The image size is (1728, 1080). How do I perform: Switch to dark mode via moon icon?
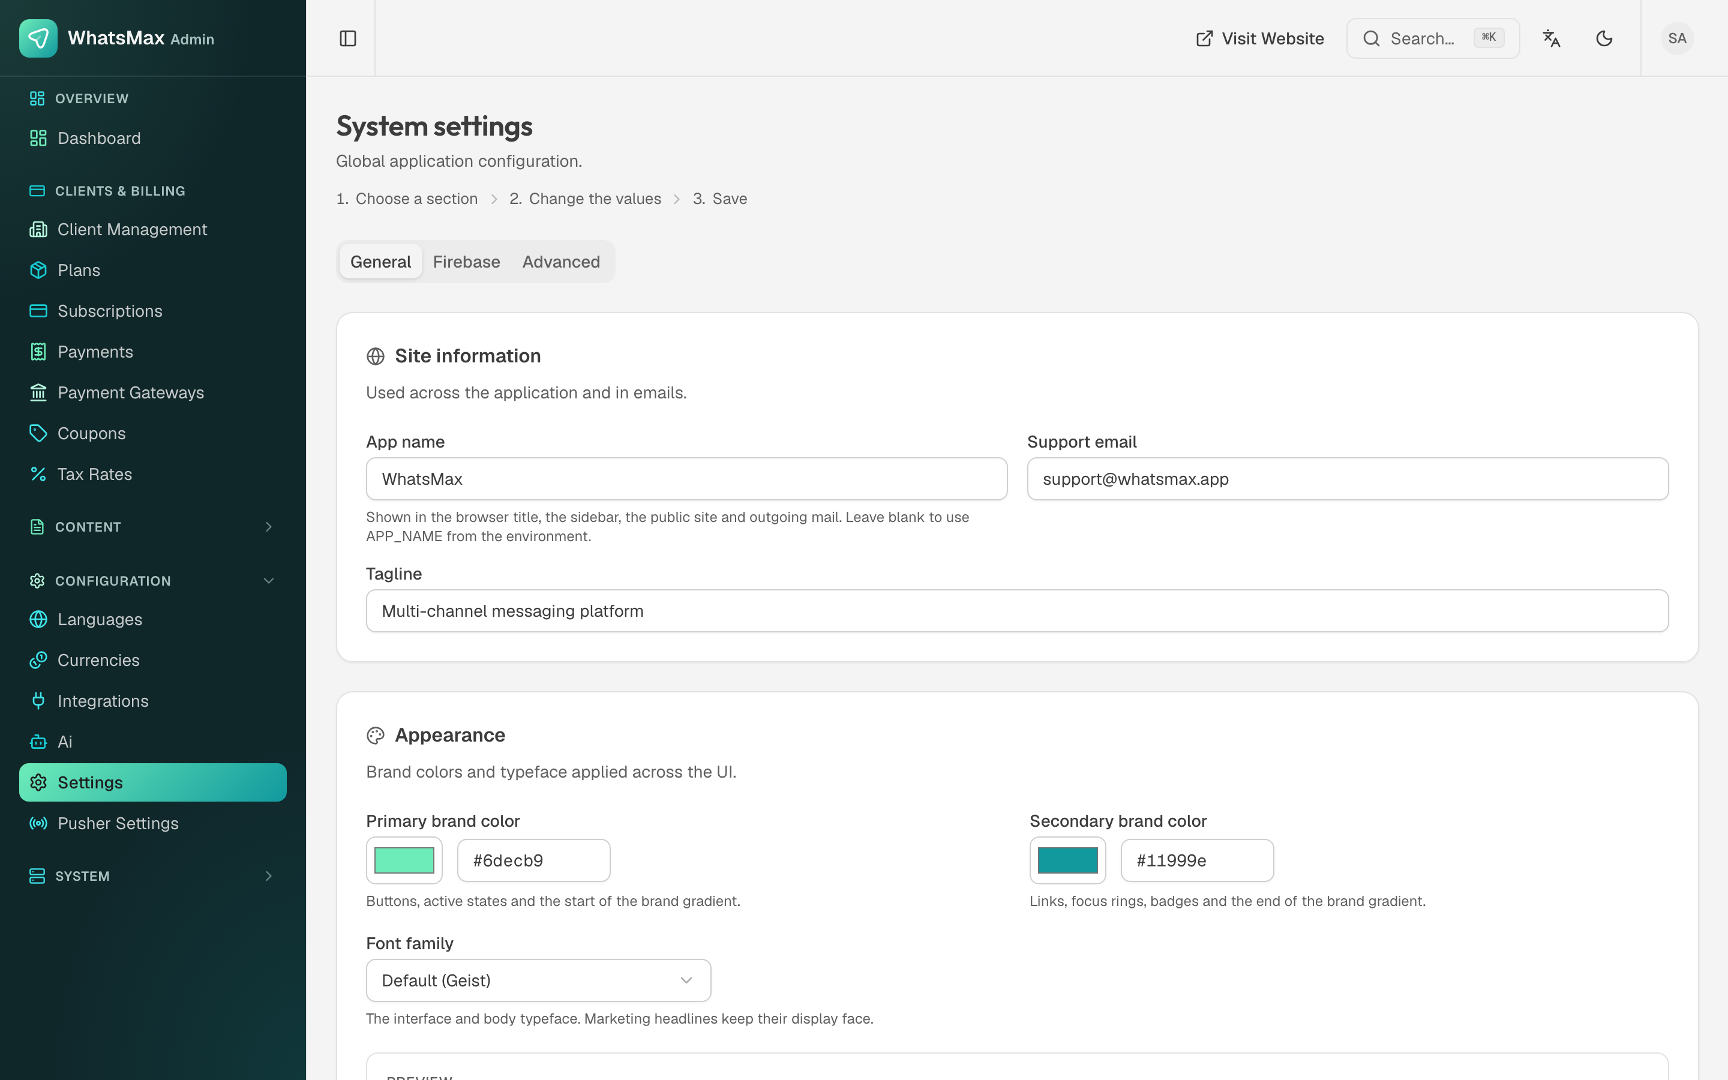[x=1604, y=38]
